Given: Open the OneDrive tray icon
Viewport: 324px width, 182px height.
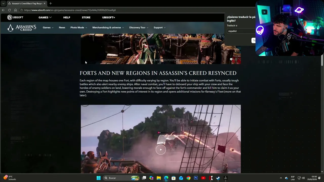Looking at the screenshot, I should pyautogui.click(x=286, y=178).
